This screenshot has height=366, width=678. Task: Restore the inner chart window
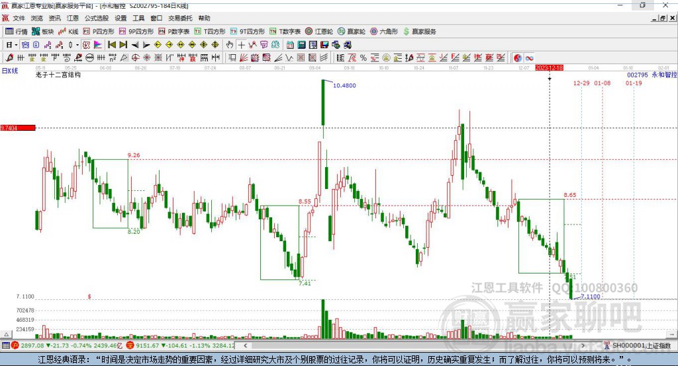tap(663, 18)
